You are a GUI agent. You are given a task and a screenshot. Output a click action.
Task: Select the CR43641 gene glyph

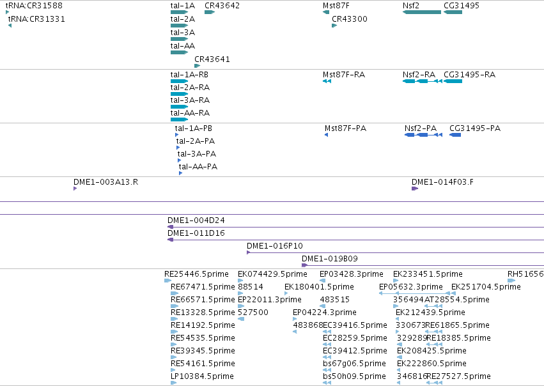pos(198,66)
